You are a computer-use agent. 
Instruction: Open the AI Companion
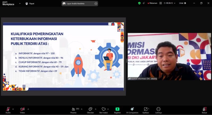[132, 109]
